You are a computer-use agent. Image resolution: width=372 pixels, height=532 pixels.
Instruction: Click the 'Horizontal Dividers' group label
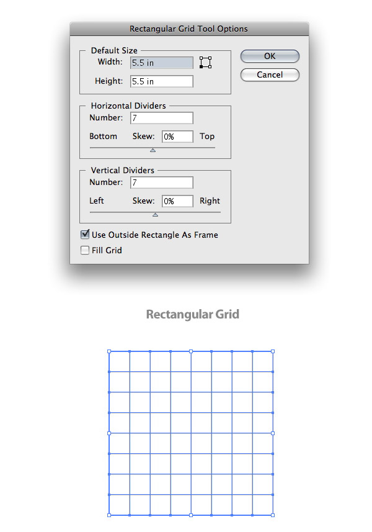coord(128,106)
